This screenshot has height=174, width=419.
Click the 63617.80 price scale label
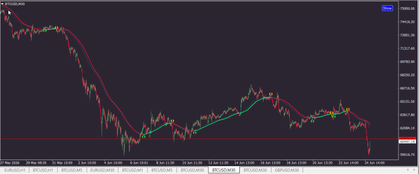407,115
